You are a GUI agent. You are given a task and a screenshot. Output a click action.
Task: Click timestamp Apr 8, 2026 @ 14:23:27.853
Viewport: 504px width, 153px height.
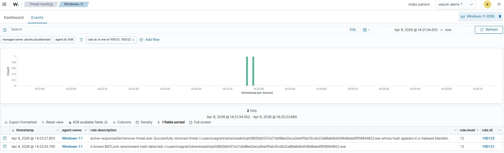point(33,138)
